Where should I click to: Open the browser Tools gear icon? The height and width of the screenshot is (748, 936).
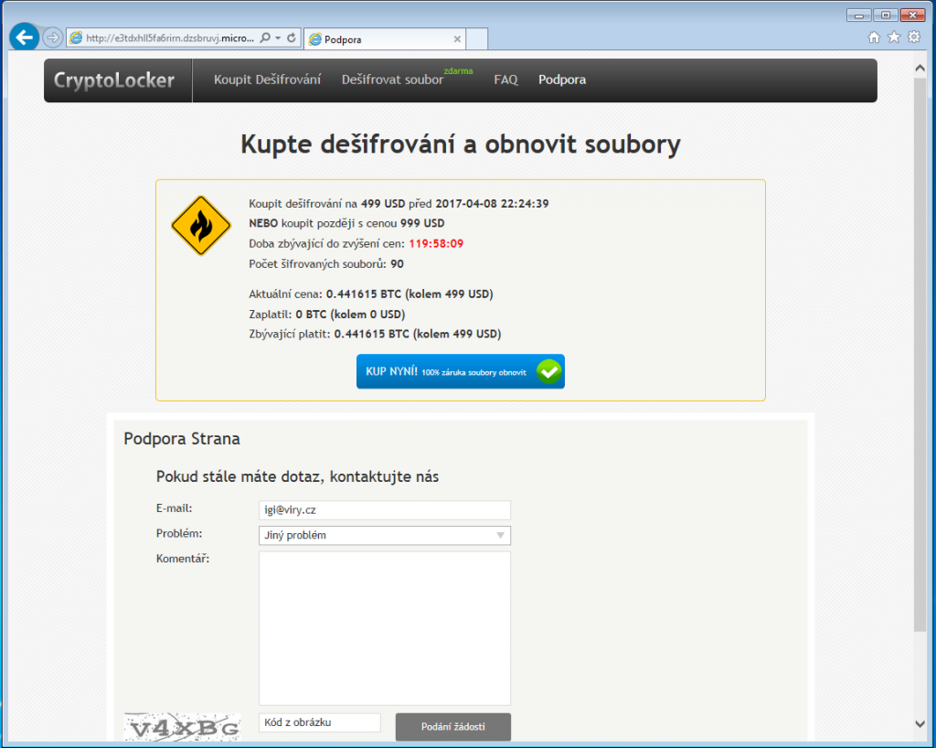coord(914,37)
